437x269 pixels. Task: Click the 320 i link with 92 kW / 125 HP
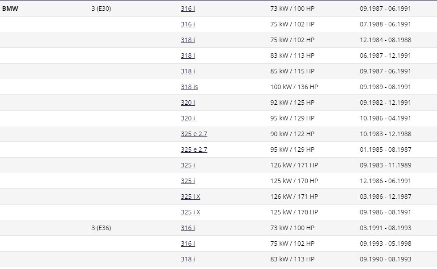(x=187, y=102)
